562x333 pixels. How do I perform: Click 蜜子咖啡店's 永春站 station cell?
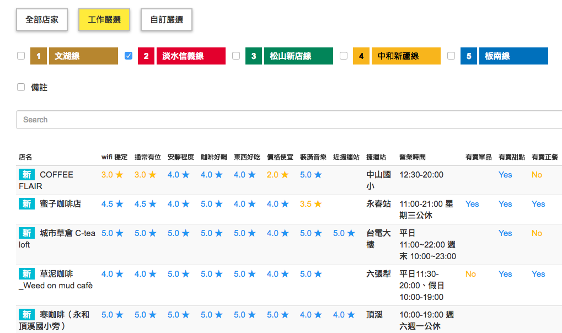click(x=378, y=204)
